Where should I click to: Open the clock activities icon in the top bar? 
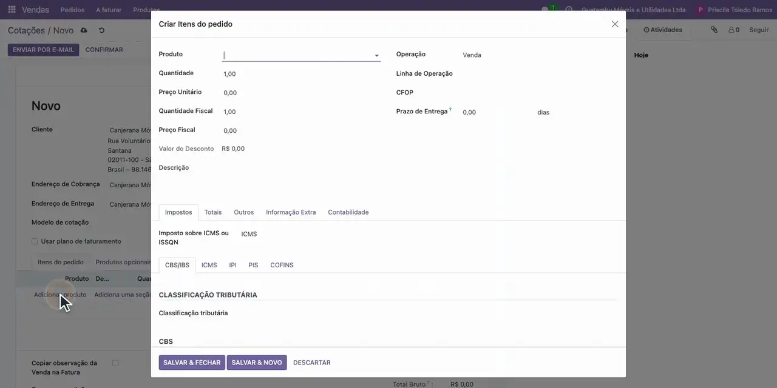point(569,10)
